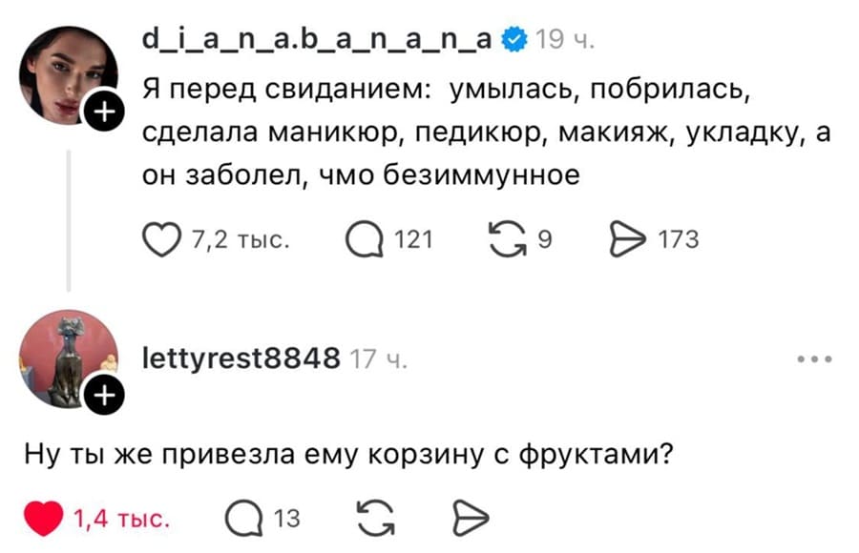The width and height of the screenshot is (859, 553).
Task: Open the comment icon on lettyrest8848's reply
Action: click(243, 519)
